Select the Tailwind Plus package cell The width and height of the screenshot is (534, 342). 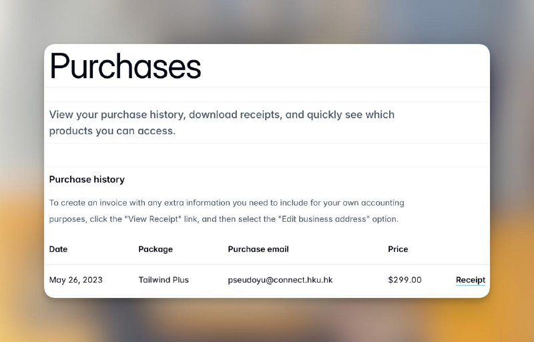pos(164,280)
